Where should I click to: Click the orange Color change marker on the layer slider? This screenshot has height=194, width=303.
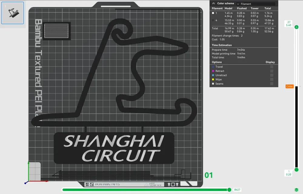289,86
